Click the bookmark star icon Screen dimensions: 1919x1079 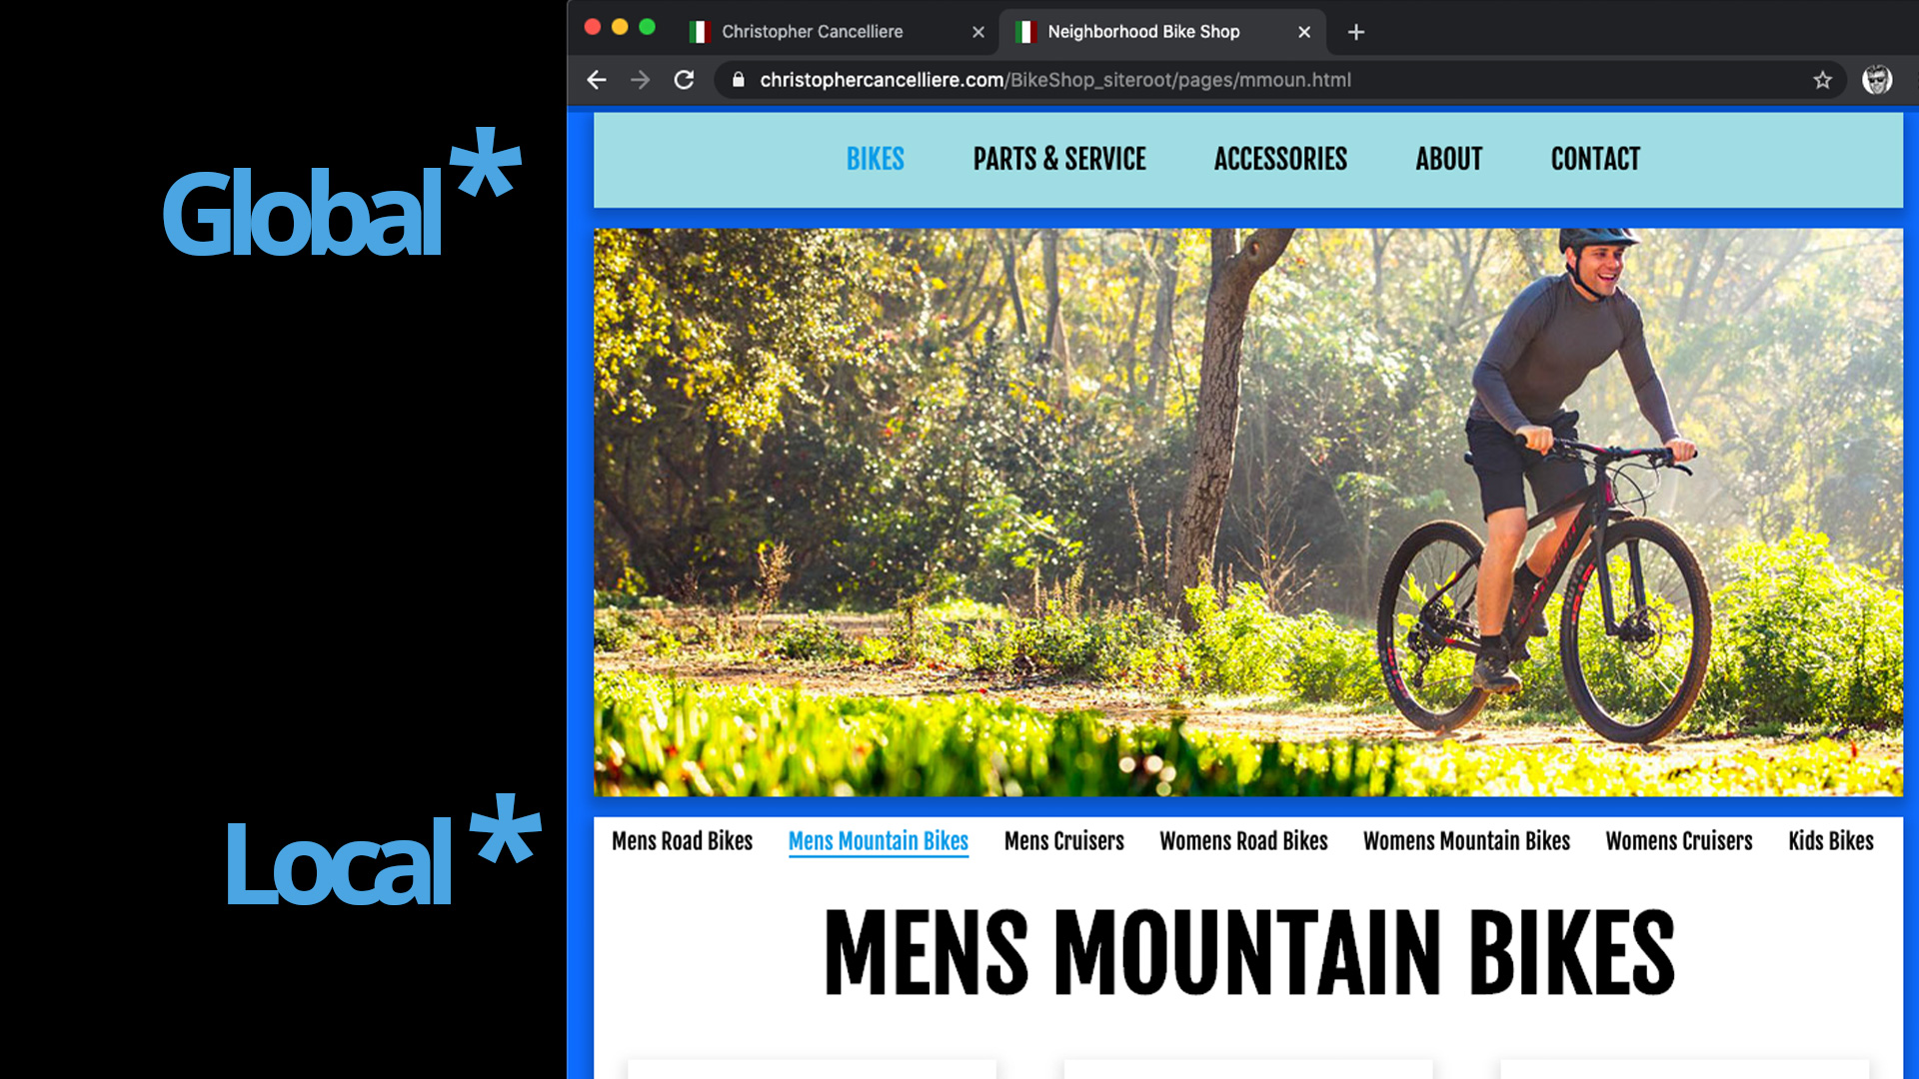tap(1824, 79)
